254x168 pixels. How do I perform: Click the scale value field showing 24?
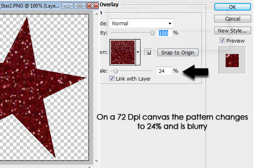coord(164,71)
